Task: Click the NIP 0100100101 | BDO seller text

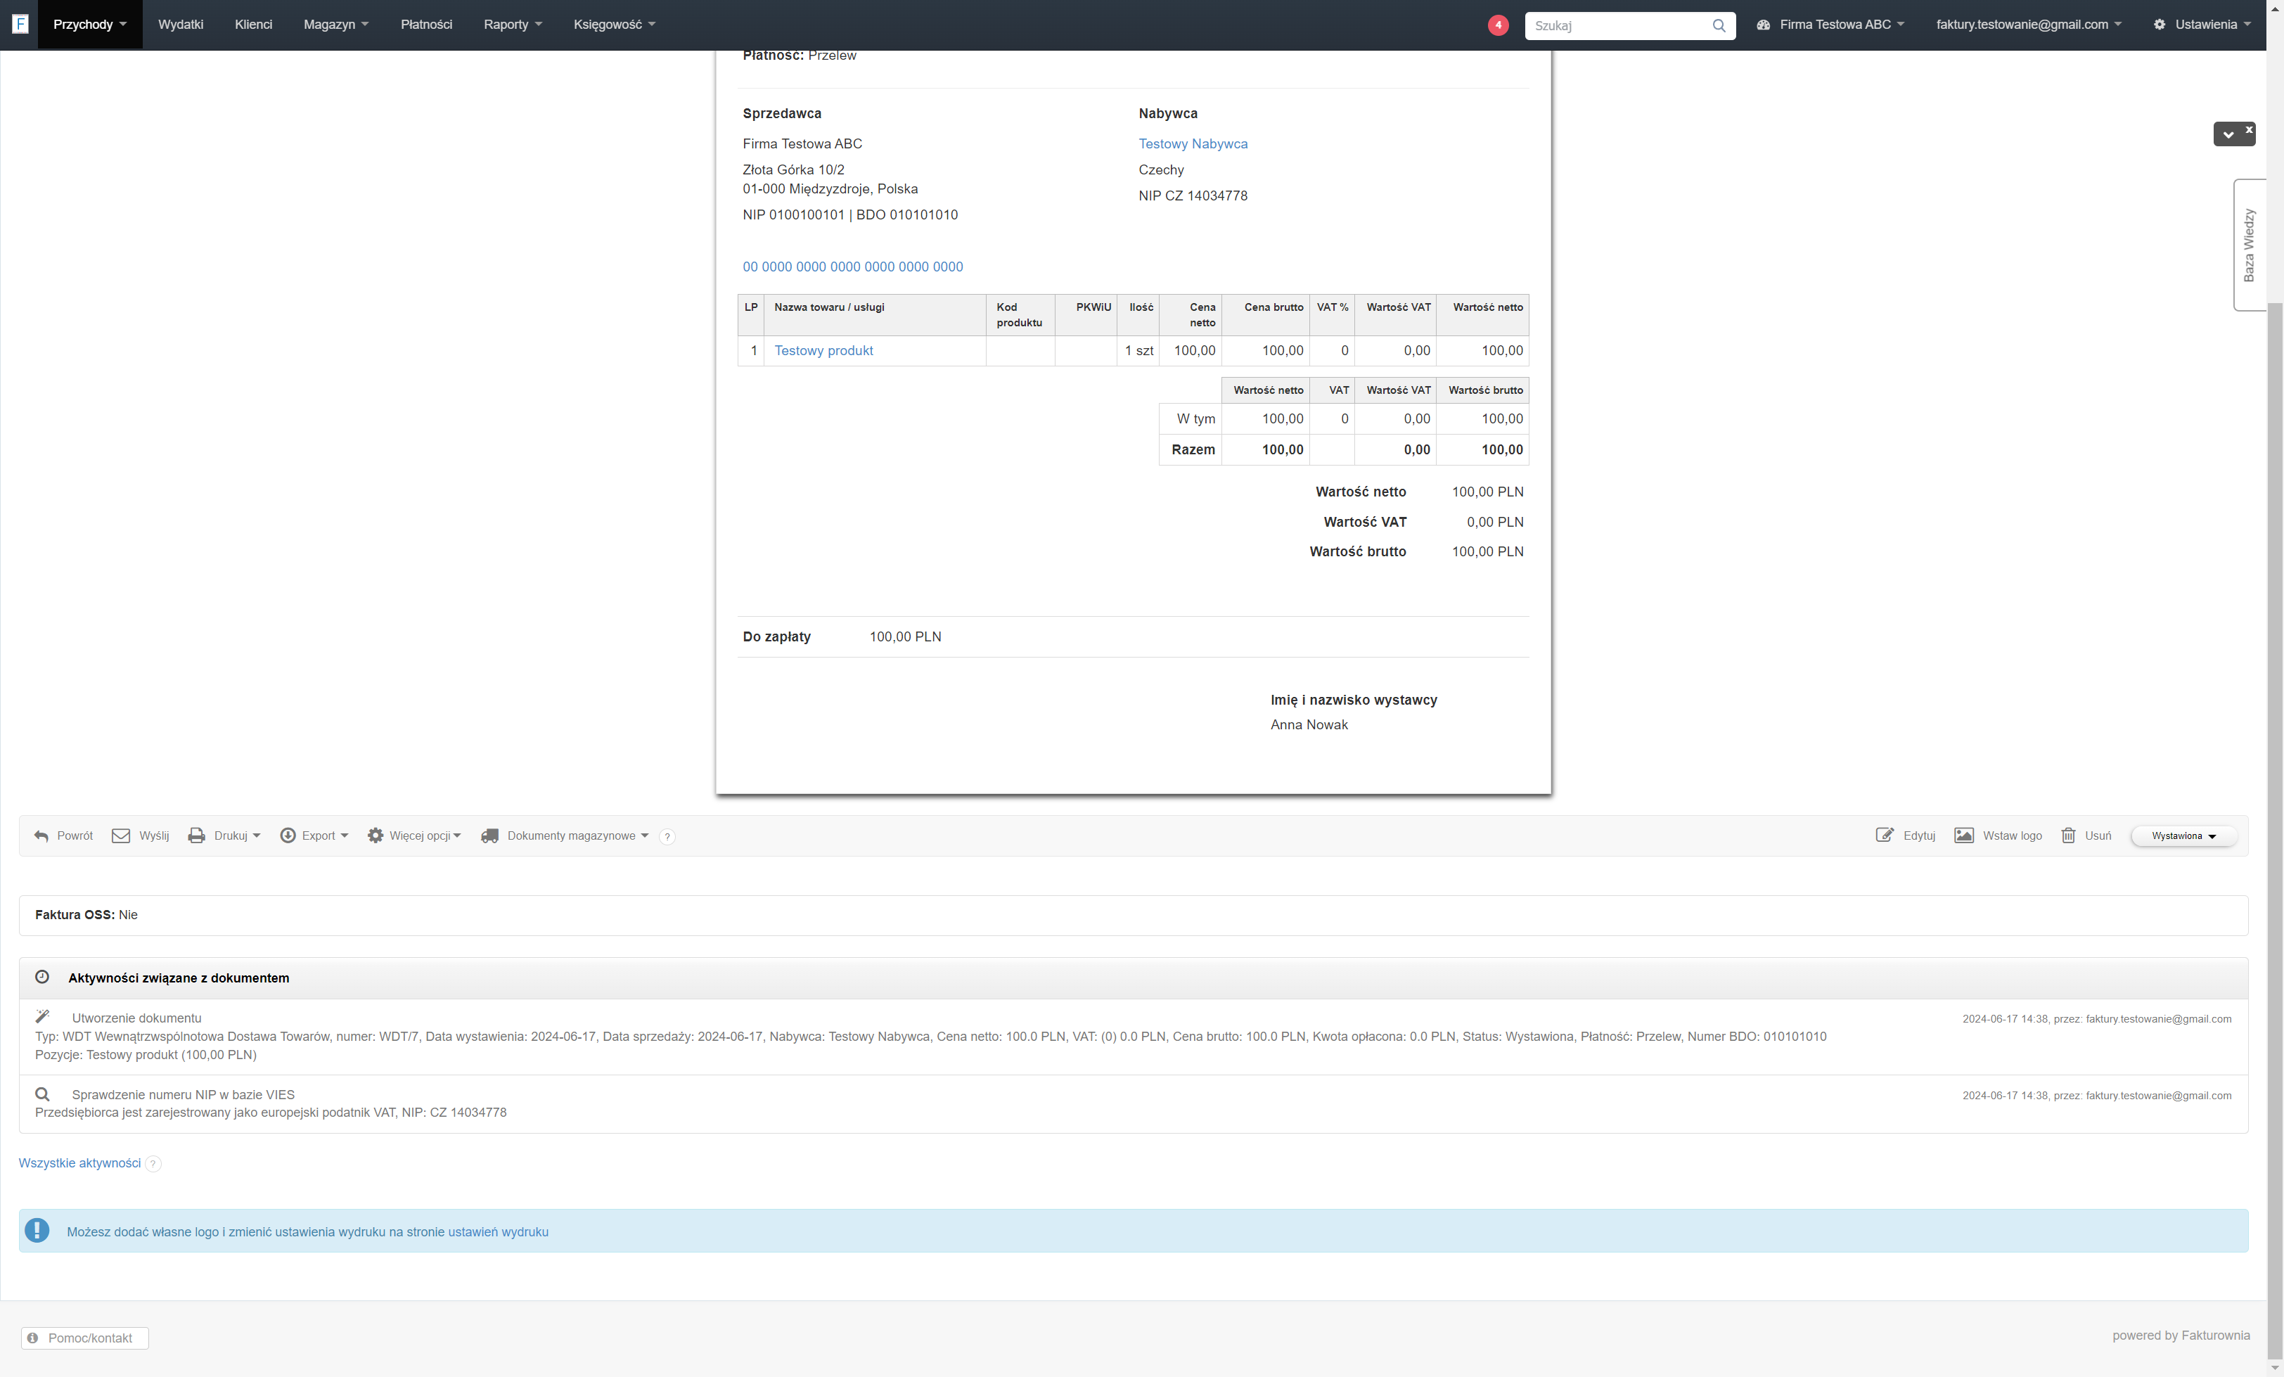Action: (850, 215)
